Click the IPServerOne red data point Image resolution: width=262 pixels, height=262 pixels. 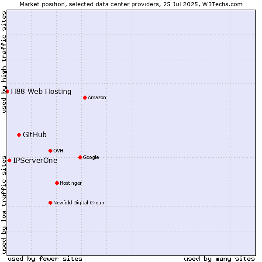[10, 161]
